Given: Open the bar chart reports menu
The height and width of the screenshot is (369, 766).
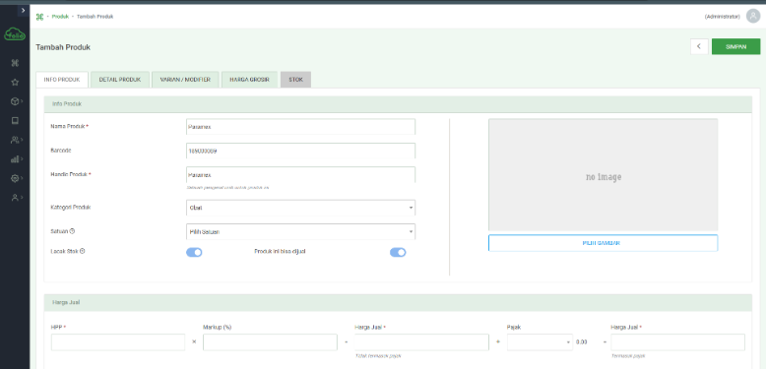Looking at the screenshot, I should [17, 159].
